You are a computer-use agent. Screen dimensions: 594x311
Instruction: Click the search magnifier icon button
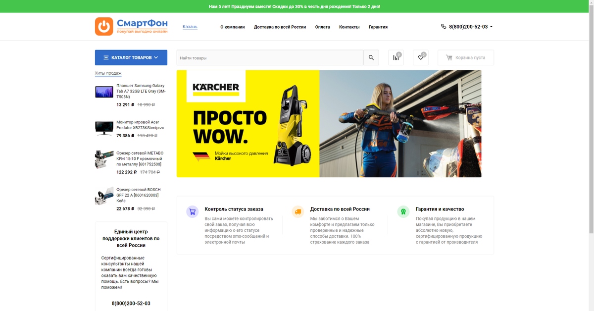tap(371, 57)
